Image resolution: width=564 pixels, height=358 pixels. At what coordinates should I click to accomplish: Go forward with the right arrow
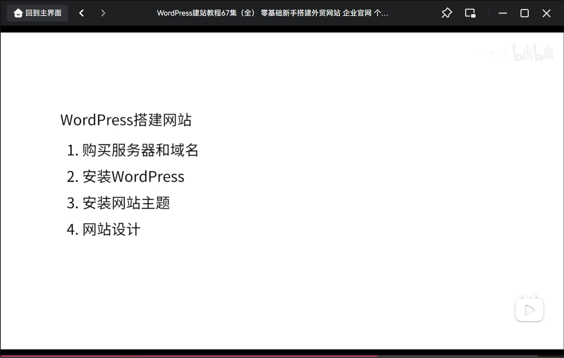click(x=103, y=13)
